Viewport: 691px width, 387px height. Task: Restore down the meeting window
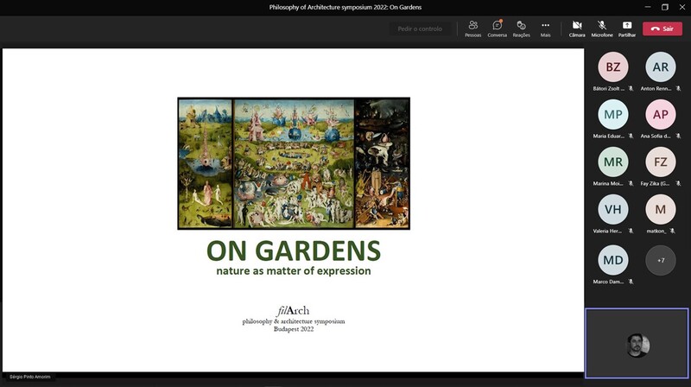click(665, 7)
